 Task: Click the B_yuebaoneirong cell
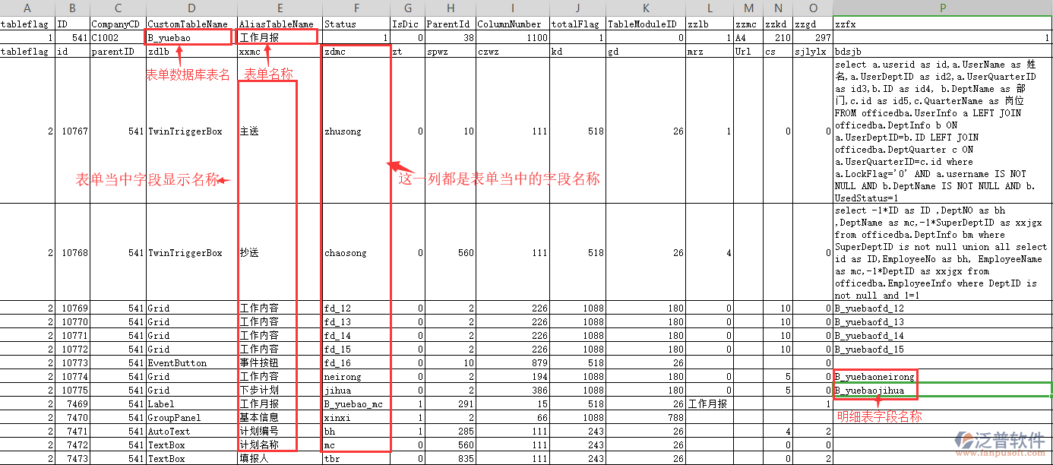874,376
